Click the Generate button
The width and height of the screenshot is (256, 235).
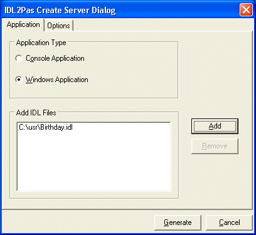(178, 222)
